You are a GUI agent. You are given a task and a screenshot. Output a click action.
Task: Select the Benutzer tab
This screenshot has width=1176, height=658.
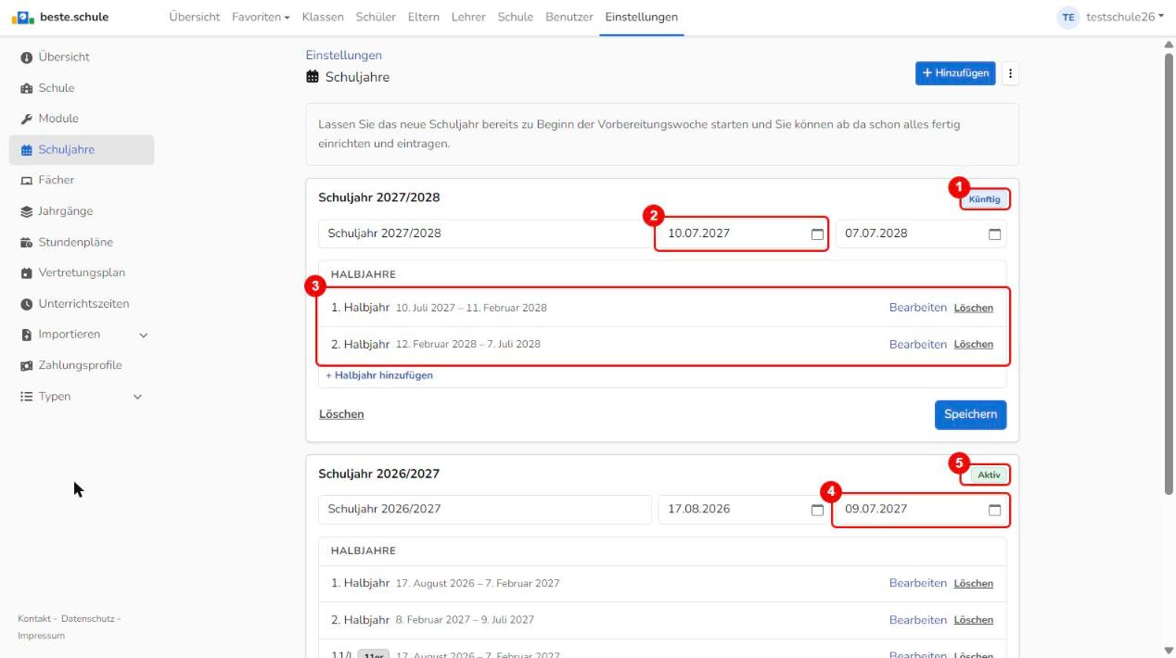[x=569, y=17]
